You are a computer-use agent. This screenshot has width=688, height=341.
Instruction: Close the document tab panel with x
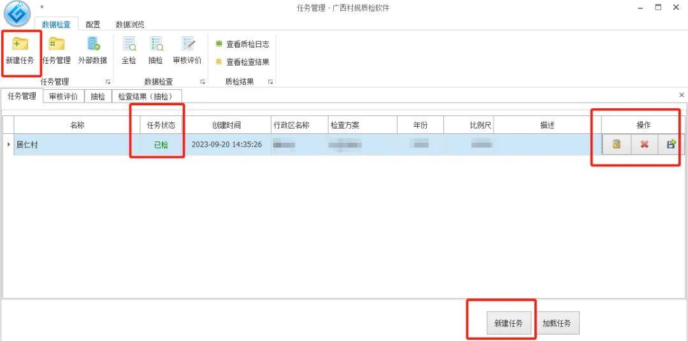click(x=682, y=95)
